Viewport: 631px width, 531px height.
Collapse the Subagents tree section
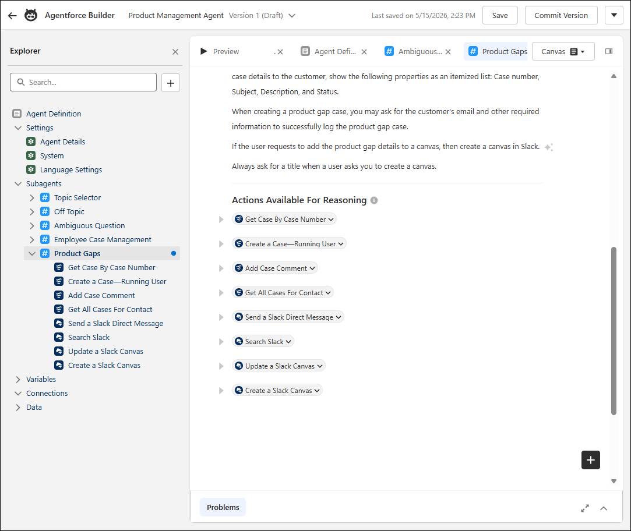point(17,184)
